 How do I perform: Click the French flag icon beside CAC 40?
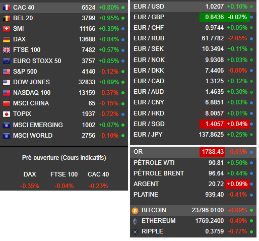click(x=7, y=8)
